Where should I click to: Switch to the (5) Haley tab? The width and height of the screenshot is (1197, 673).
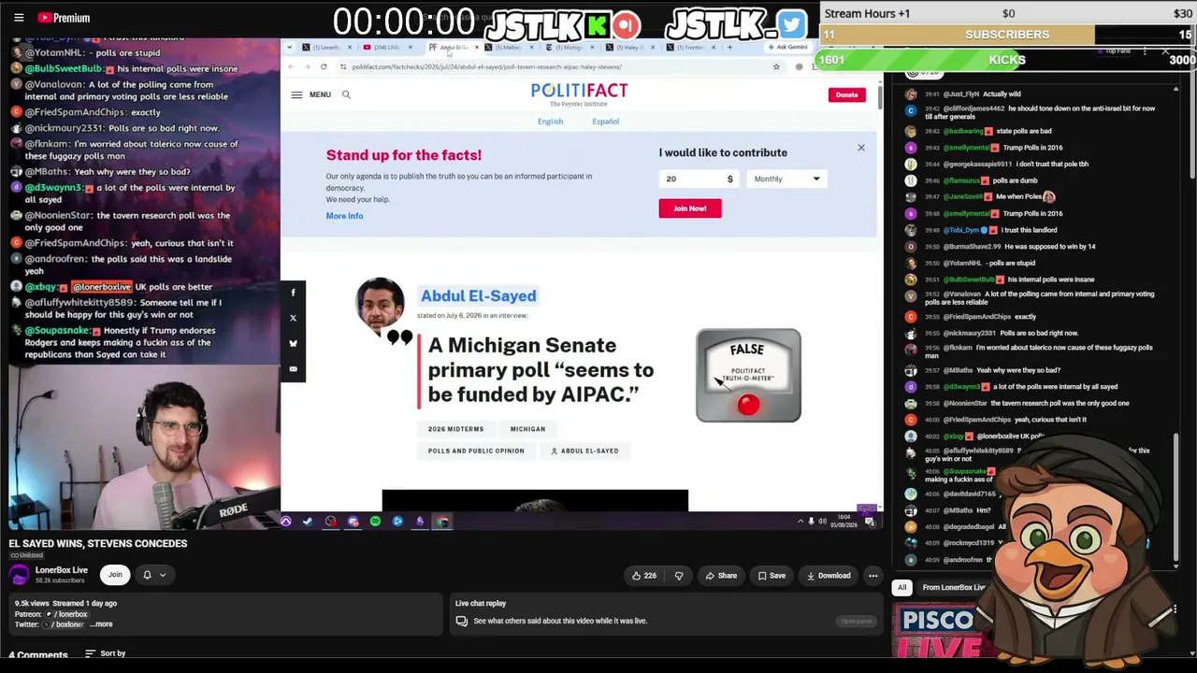tap(630, 47)
